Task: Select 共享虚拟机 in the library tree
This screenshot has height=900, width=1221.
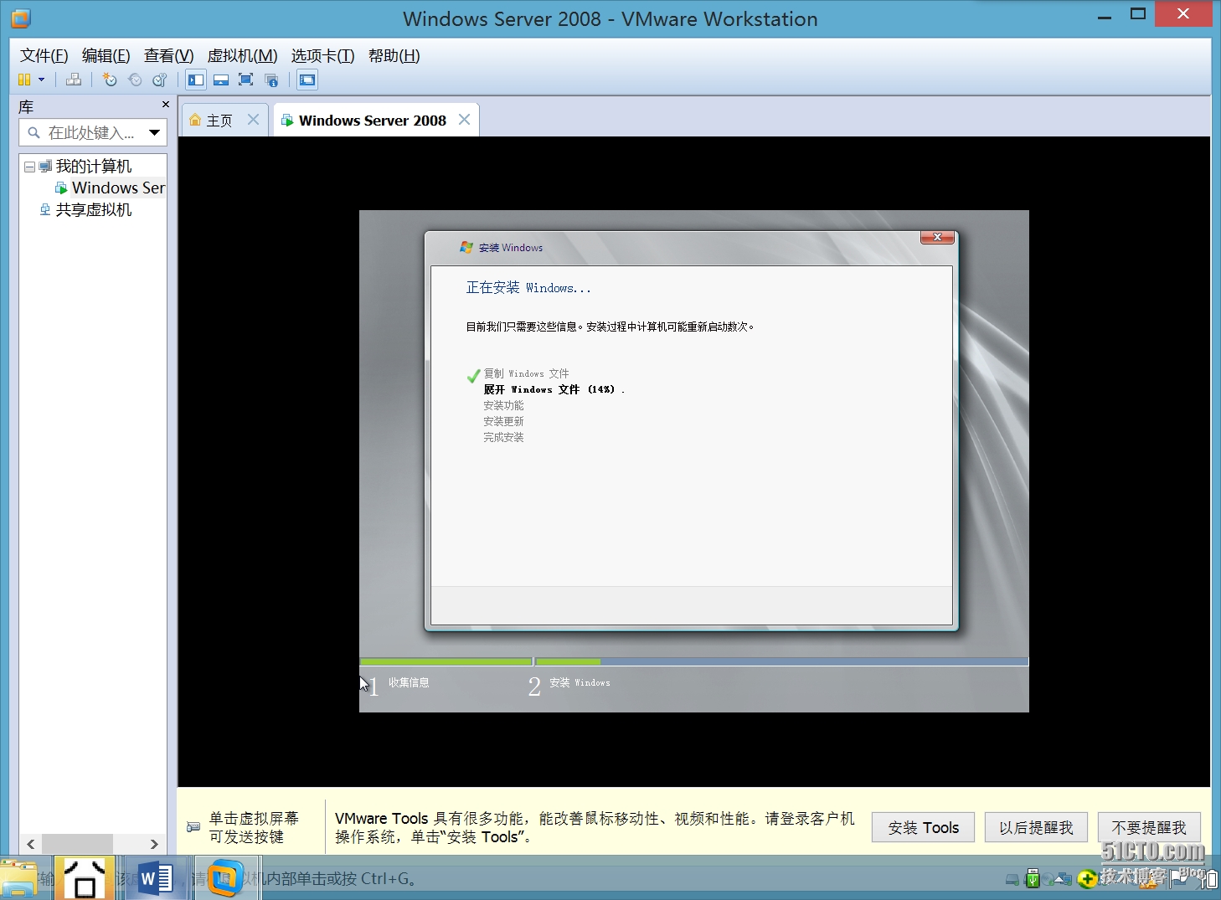Action: pyautogui.click(x=93, y=209)
